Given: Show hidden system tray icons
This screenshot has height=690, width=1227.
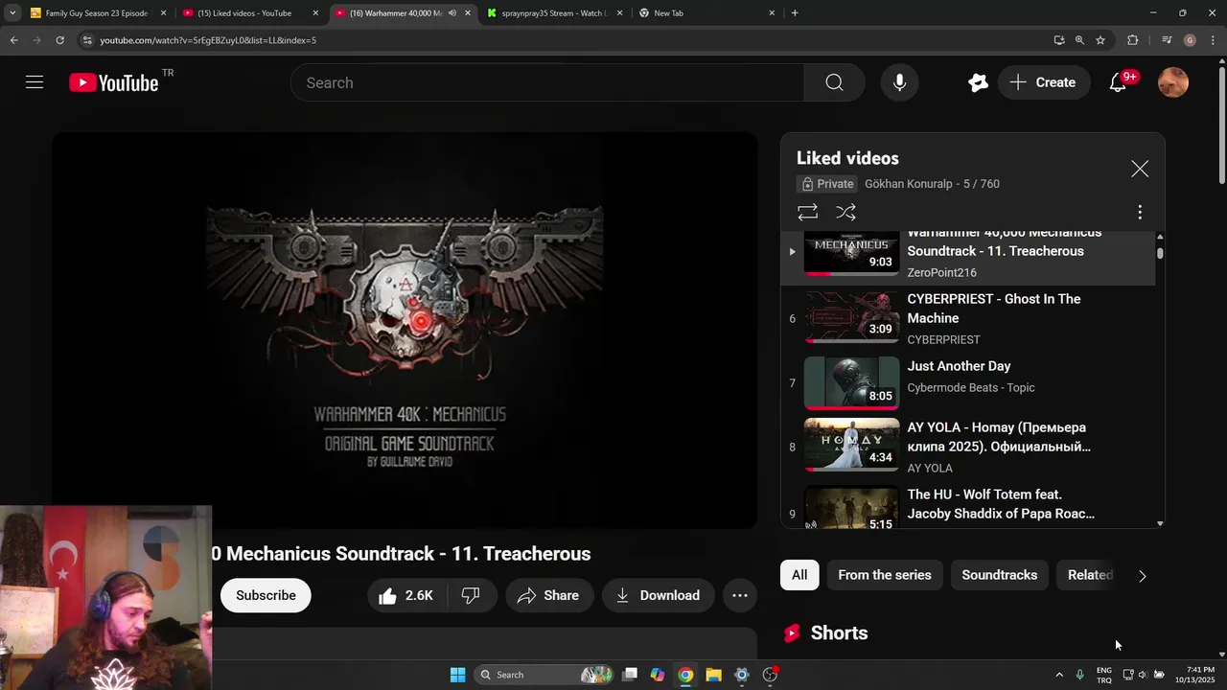Looking at the screenshot, I should pos(1059,675).
